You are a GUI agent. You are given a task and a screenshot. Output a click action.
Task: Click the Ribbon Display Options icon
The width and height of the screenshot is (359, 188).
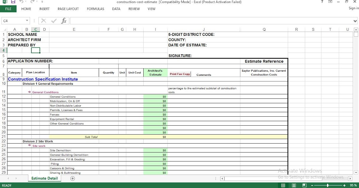(x=330, y=2)
